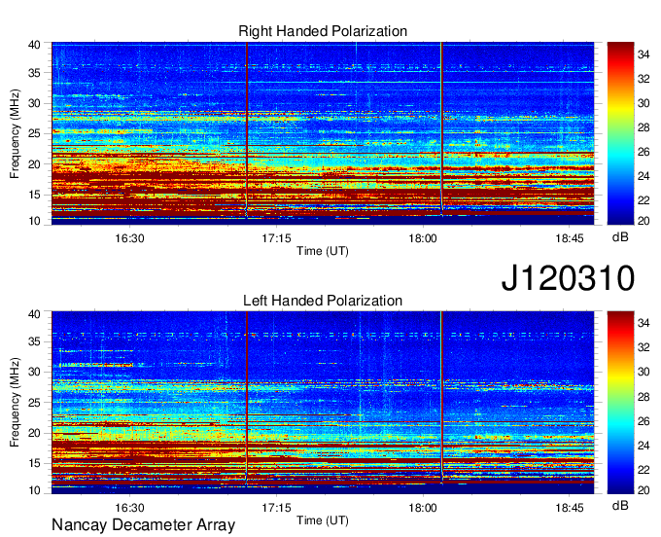Image resolution: width=661 pixels, height=537 pixels.
Task: Click the Time (UT) label under bottom plot
Action: click(323, 520)
